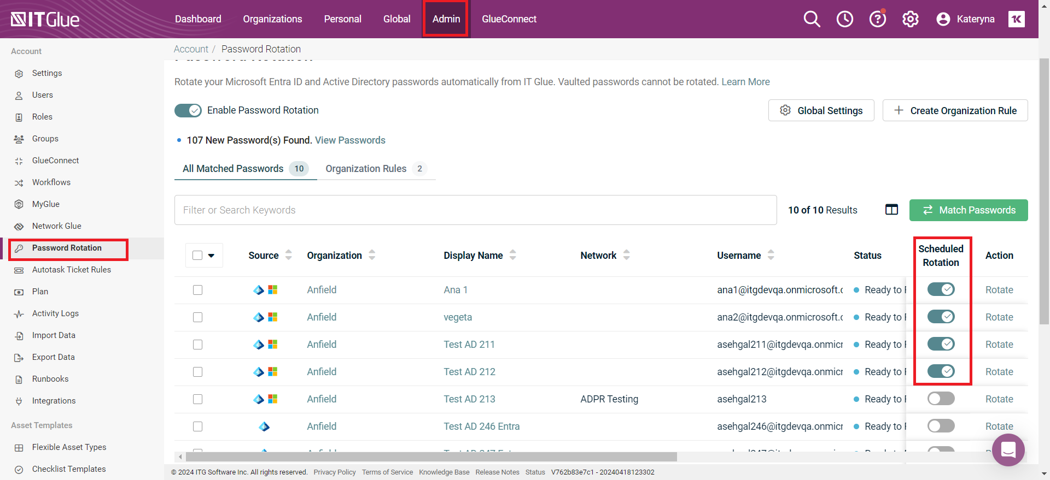Click the vertical page scrollbar
This screenshot has width=1050, height=480.
(1044, 191)
